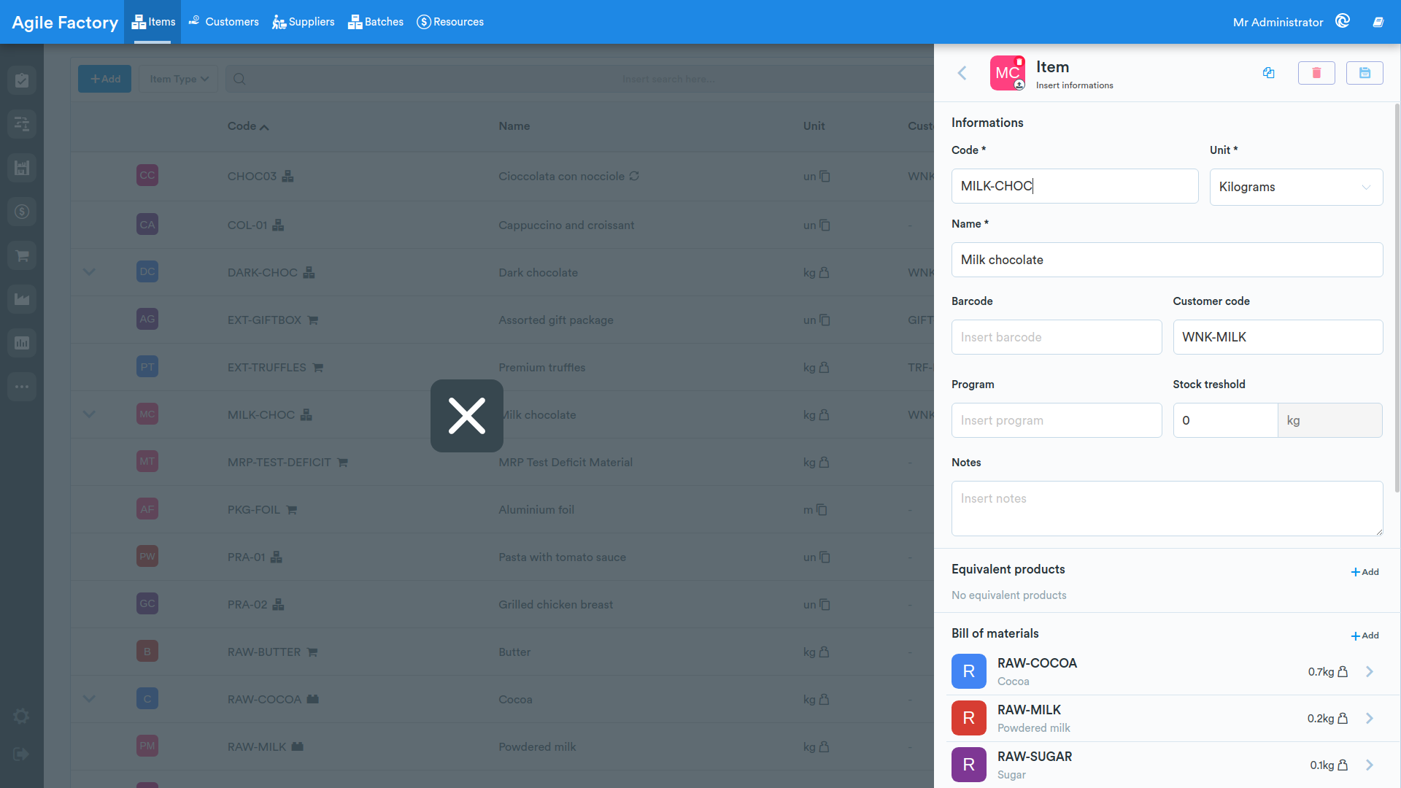The image size is (1401, 788).
Task: Click the Notes text area
Action: coord(1167,509)
